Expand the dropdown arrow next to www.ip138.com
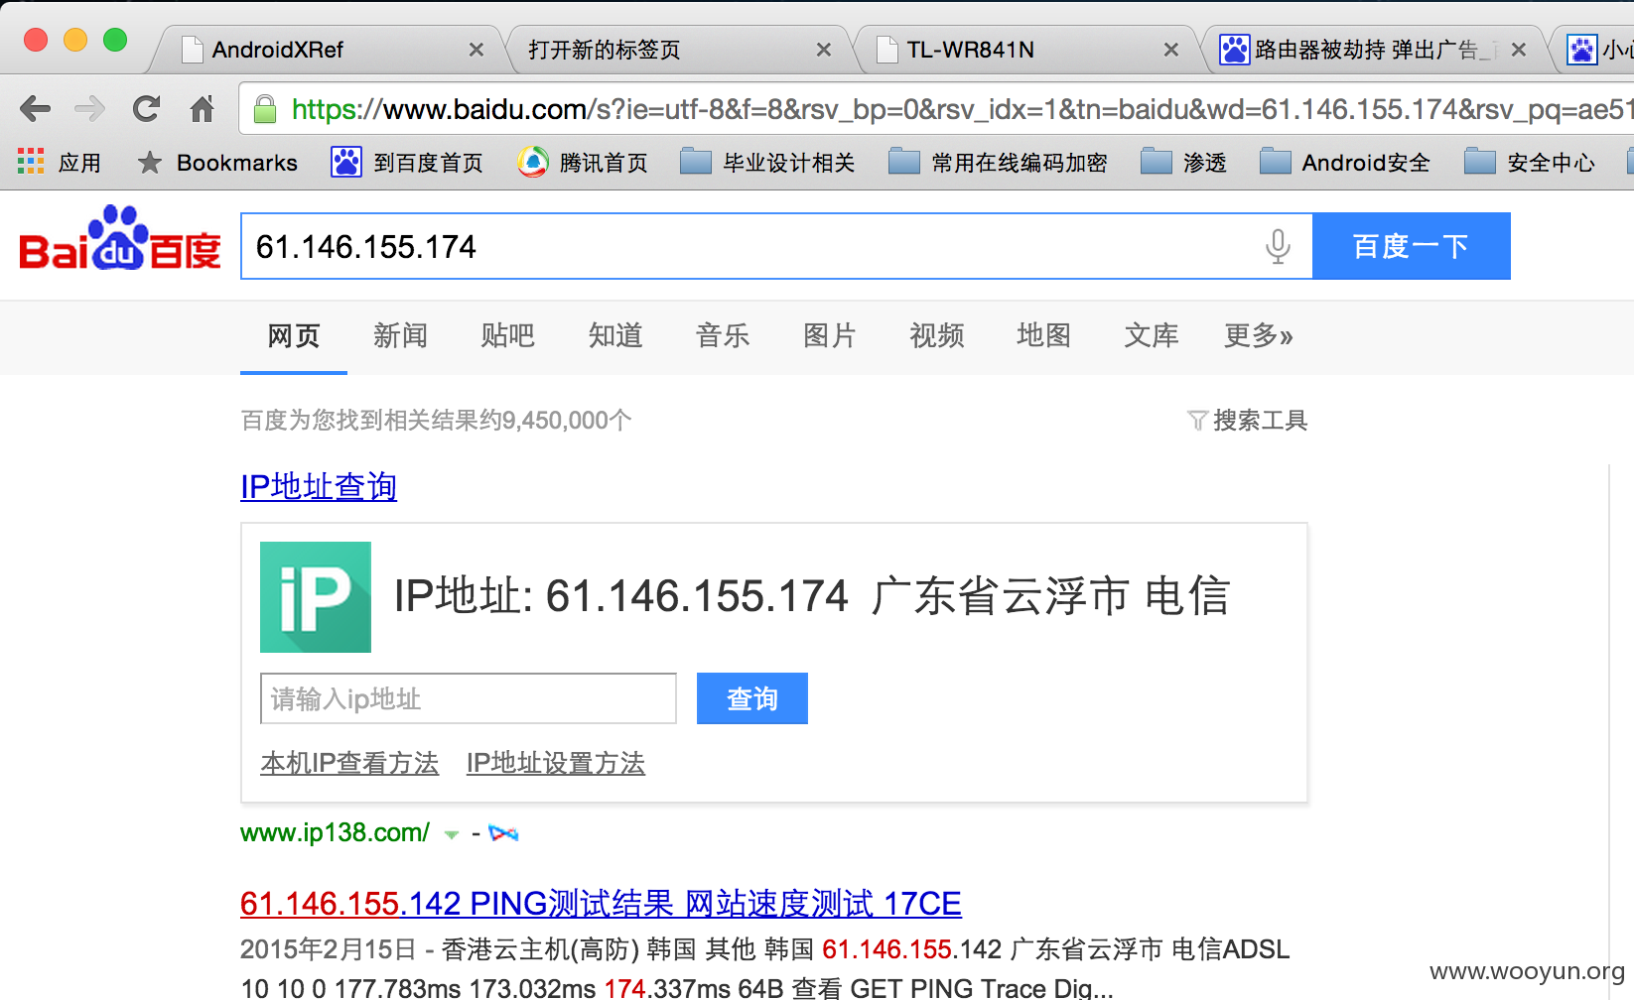 click(452, 834)
